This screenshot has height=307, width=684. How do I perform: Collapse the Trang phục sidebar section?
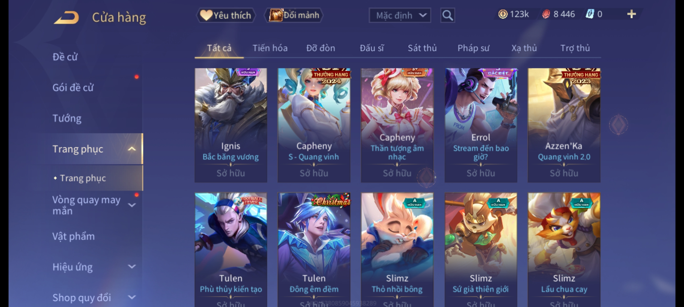[x=132, y=149]
